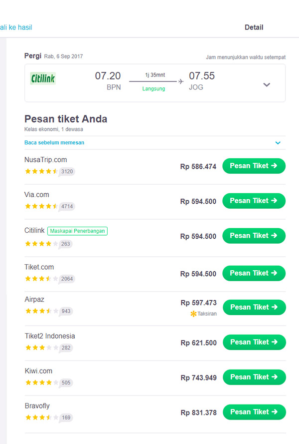Book the Airpaz Rp 597.473 ticket
The image size is (299, 444).
click(x=254, y=307)
